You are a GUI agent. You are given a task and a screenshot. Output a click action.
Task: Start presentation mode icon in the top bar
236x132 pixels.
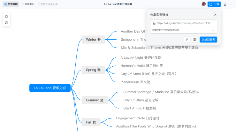click(225, 4)
